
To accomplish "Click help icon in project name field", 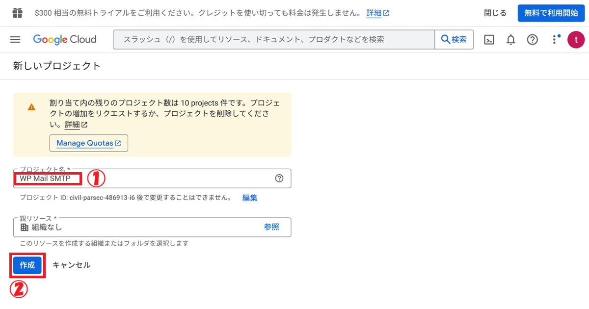I will pos(279,179).
